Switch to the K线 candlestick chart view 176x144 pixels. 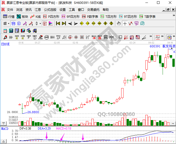(x=36, y=16)
